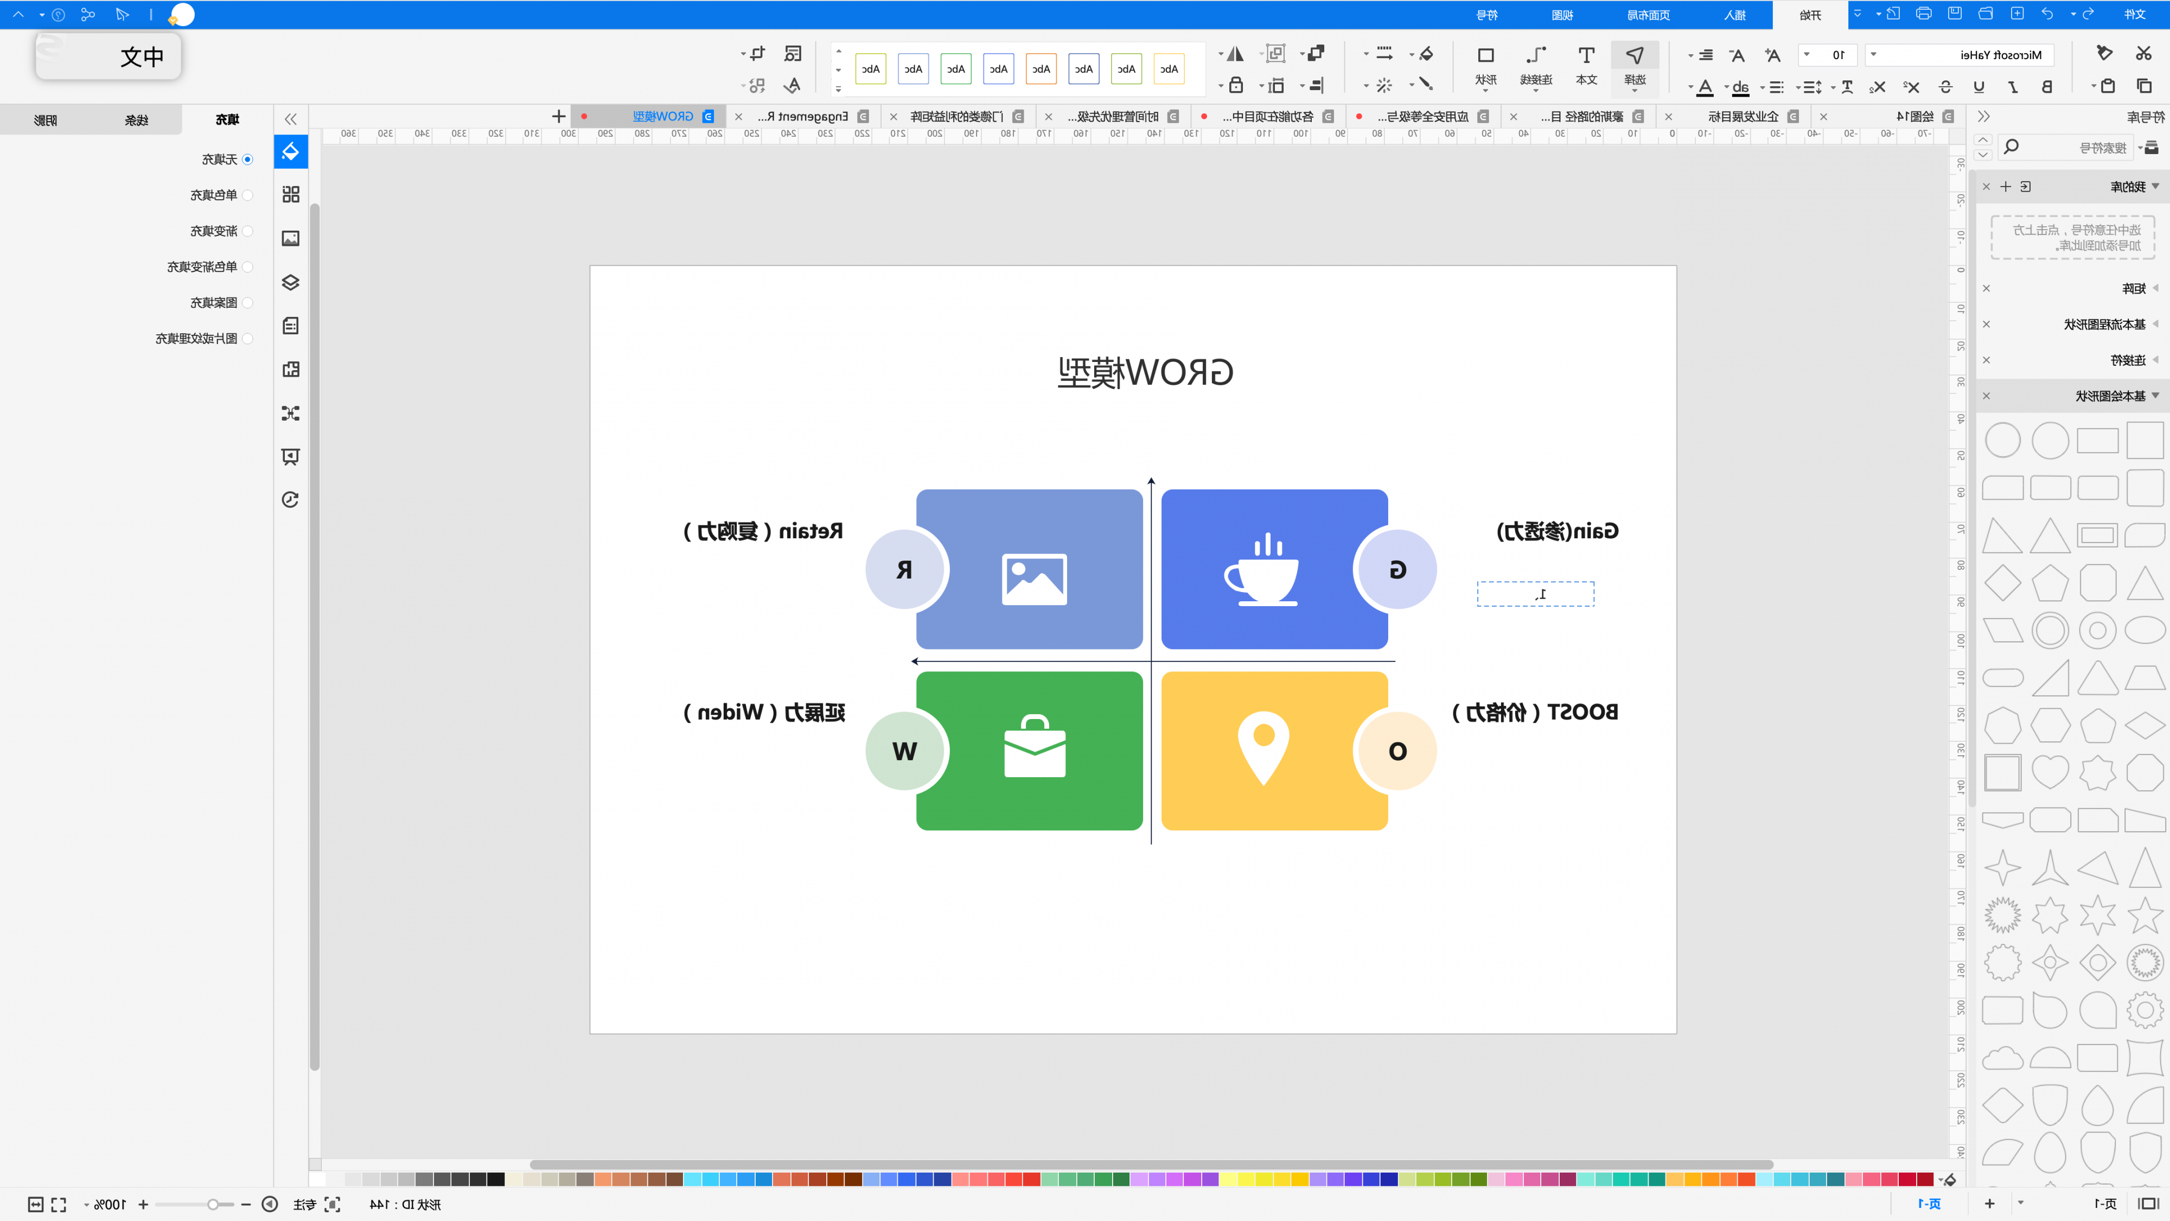Open the 符号 (Symbol) ribbon tab
Screen dimensions: 2170x1221
pos(1488,15)
